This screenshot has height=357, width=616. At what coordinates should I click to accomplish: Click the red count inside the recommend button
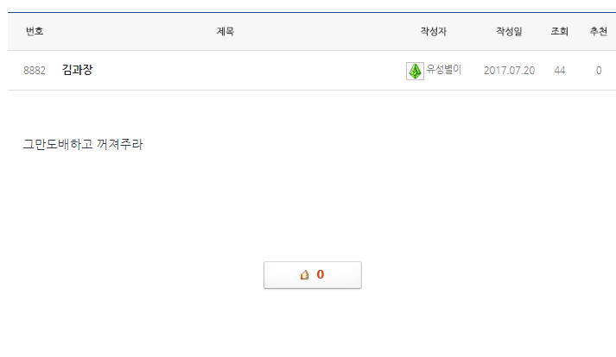(320, 275)
